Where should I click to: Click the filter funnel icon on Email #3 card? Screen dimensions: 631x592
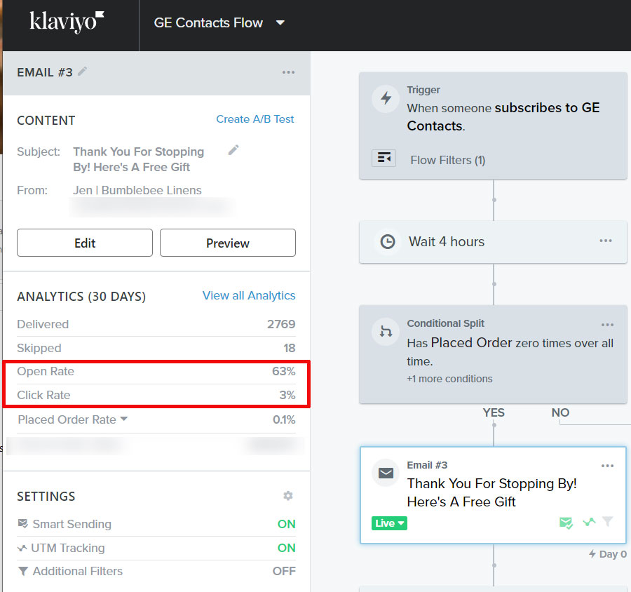point(608,522)
